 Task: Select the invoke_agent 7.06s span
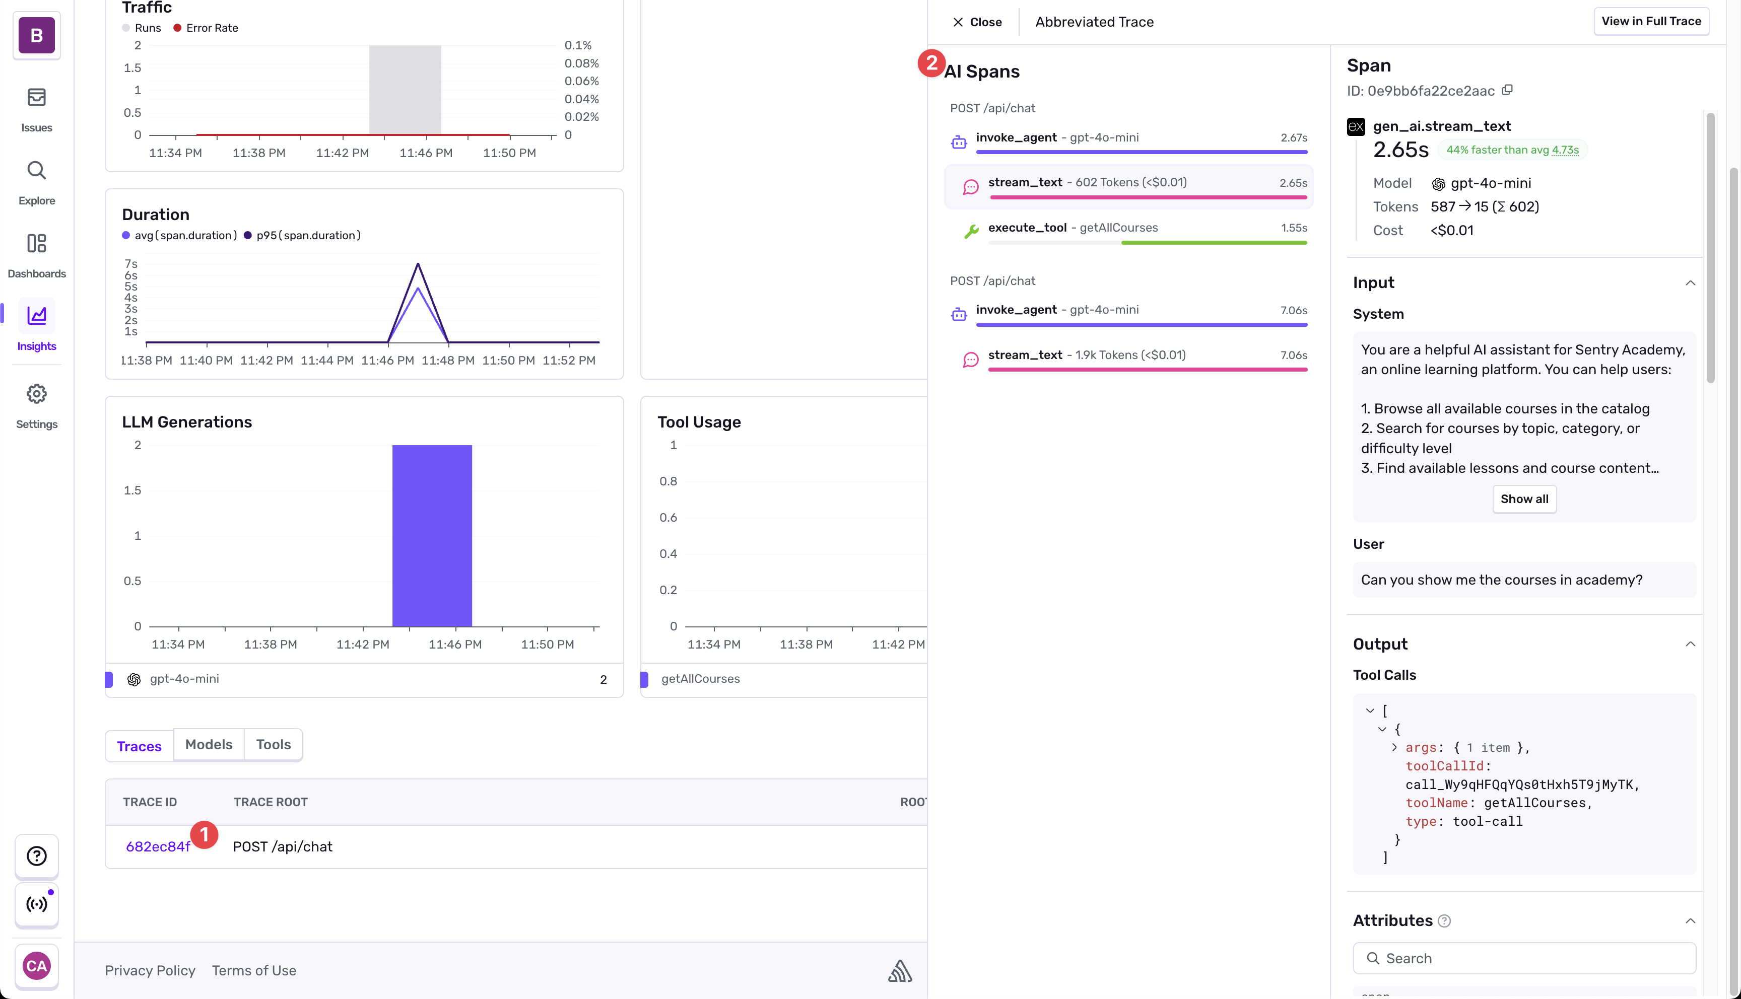tap(1128, 314)
